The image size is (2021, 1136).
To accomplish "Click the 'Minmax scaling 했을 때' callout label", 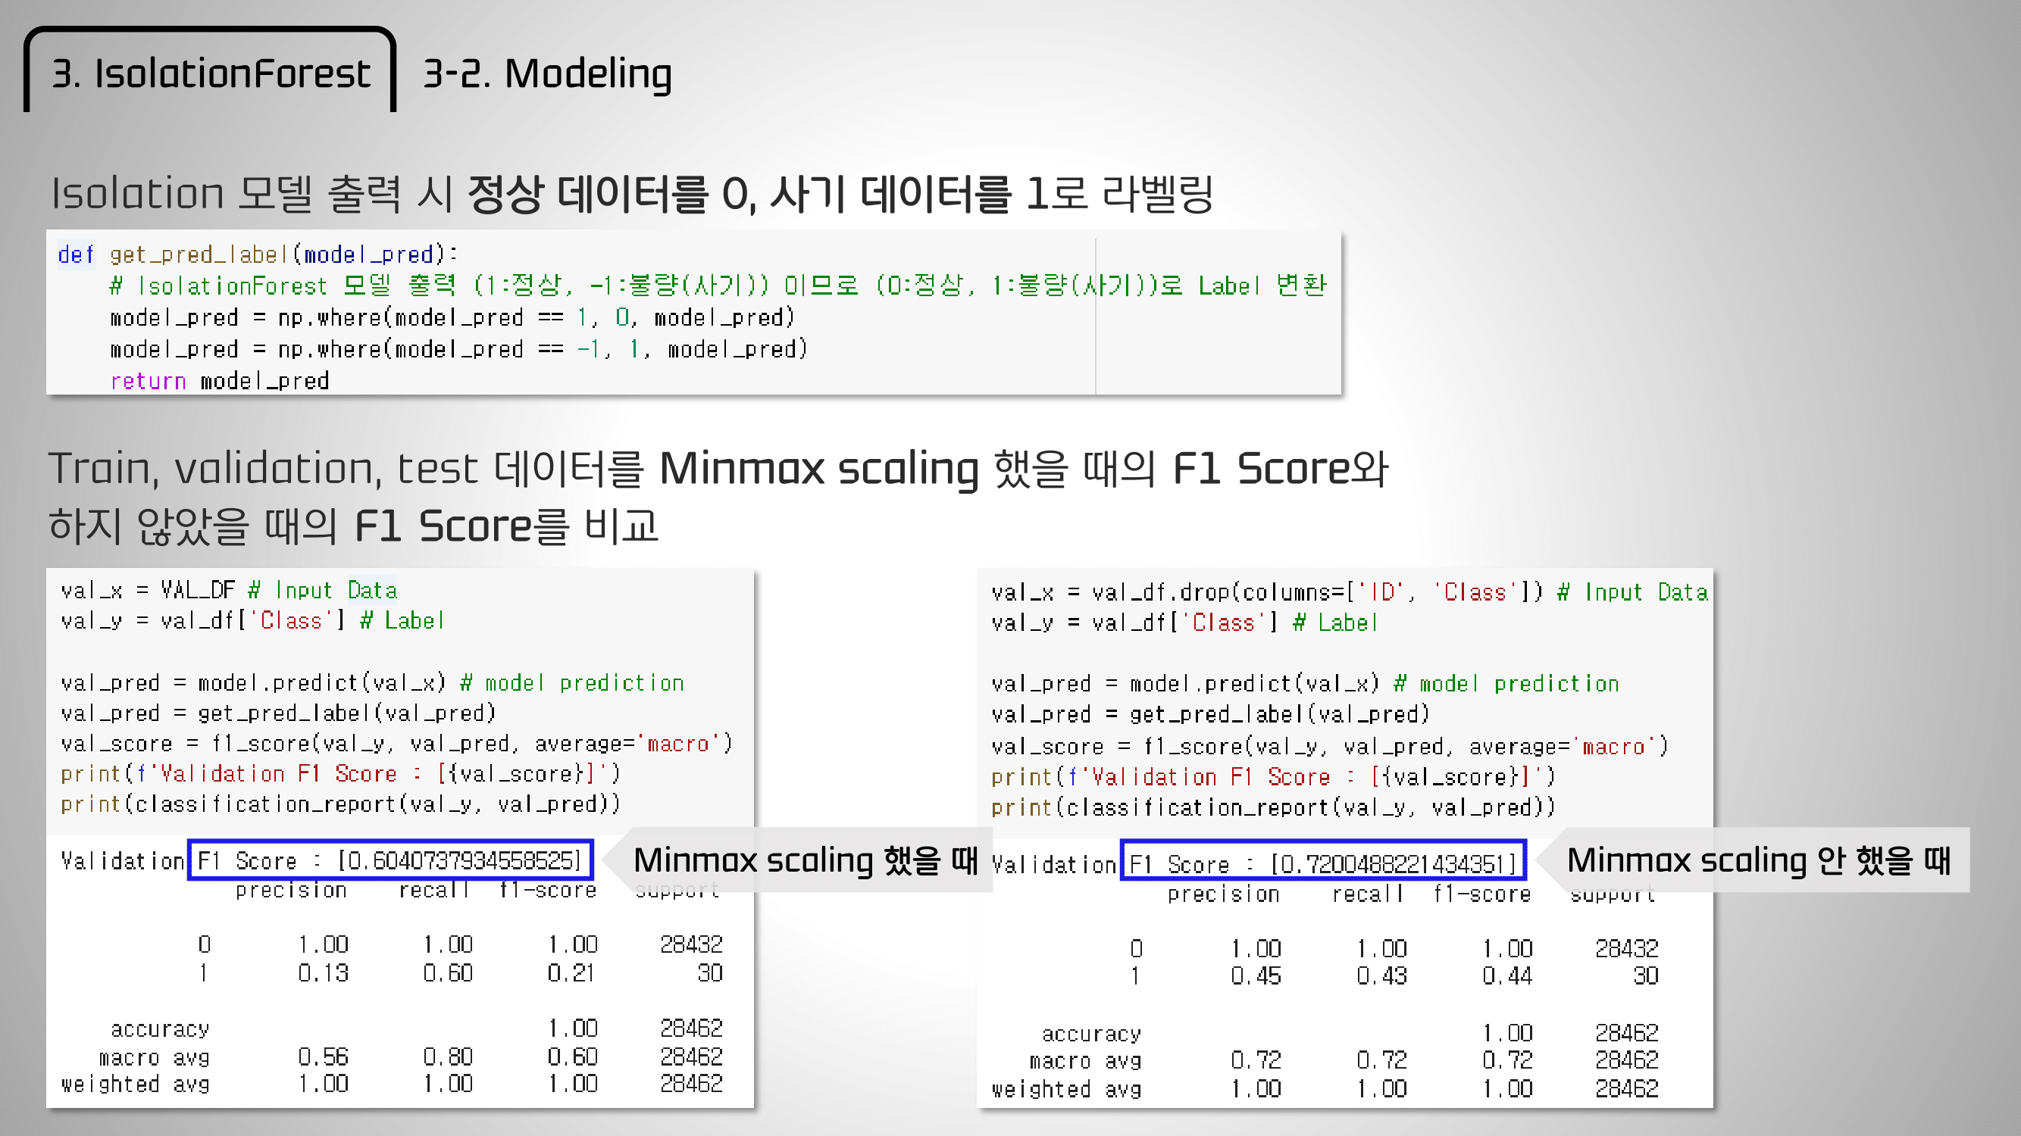I will (x=805, y=860).
